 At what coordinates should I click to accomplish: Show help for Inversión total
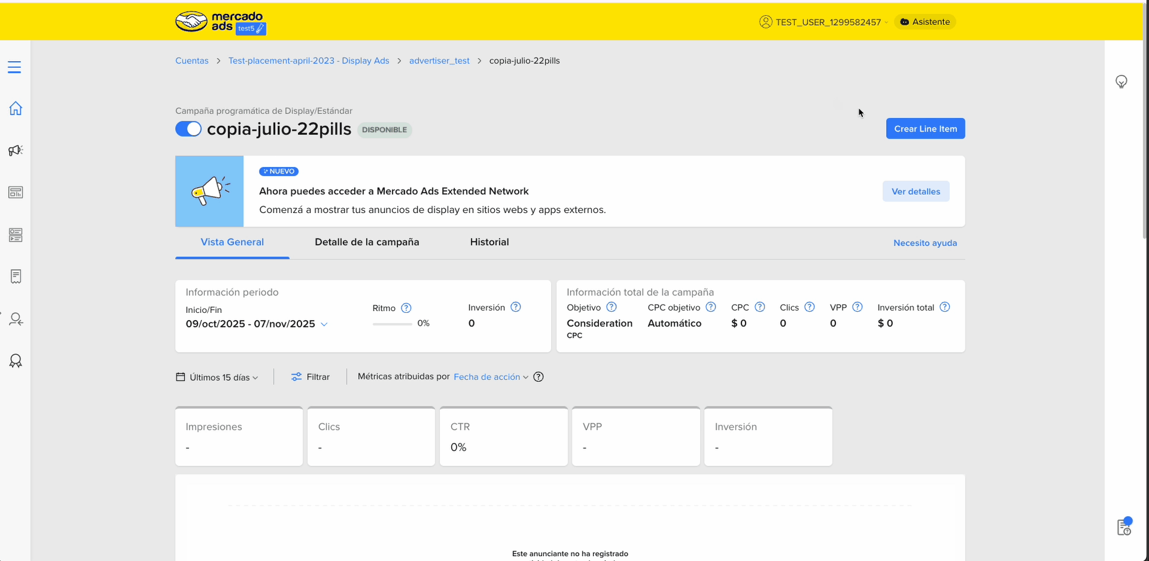pos(944,307)
